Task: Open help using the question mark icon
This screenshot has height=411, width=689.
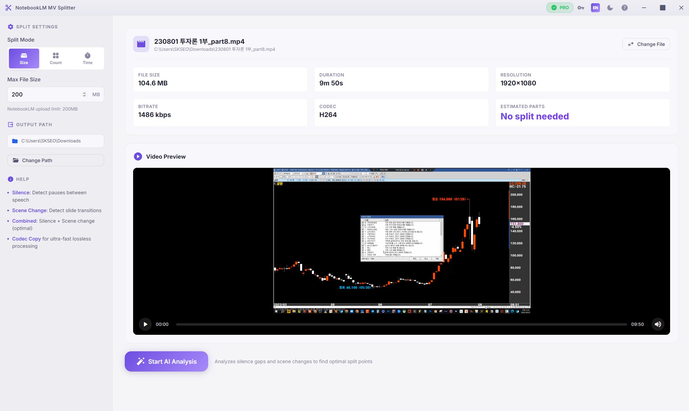Action: click(x=624, y=8)
